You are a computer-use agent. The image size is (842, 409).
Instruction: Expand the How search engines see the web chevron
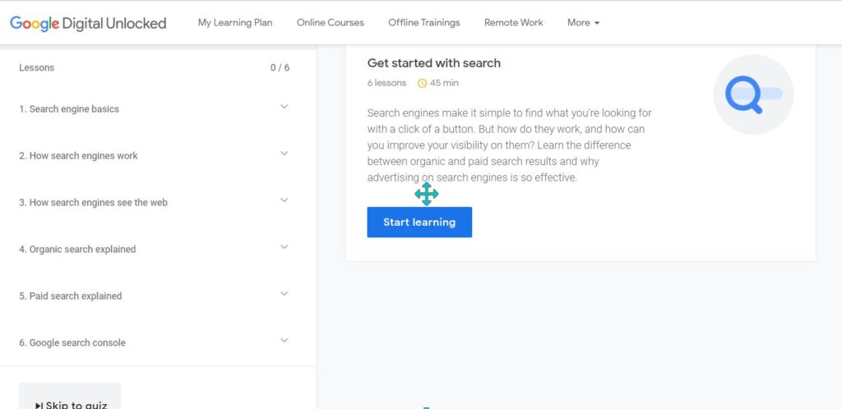point(284,200)
